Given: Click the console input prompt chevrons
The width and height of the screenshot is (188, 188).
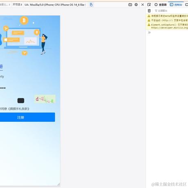Looking at the screenshot, I should click(x=149, y=32).
